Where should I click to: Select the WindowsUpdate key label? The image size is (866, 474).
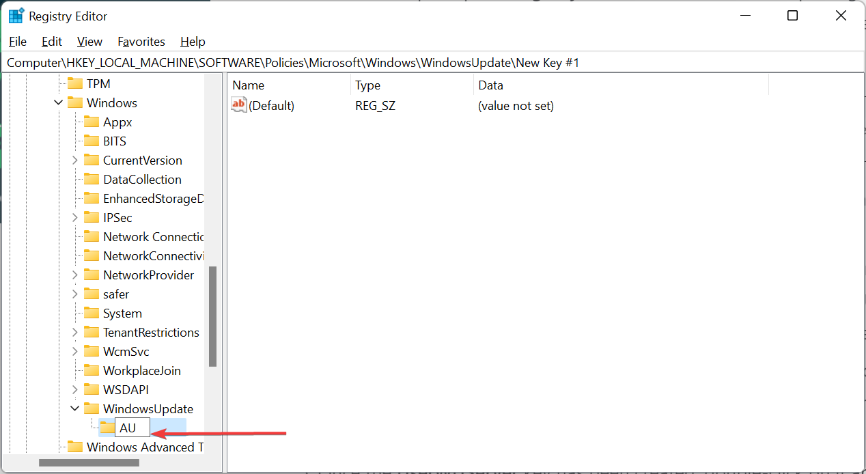(148, 409)
